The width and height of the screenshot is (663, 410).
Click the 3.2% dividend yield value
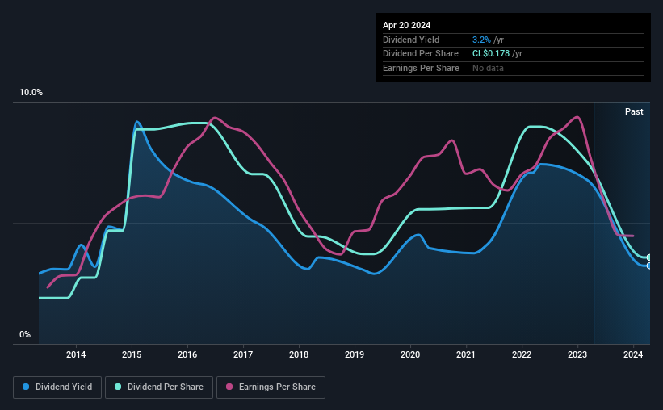click(481, 40)
